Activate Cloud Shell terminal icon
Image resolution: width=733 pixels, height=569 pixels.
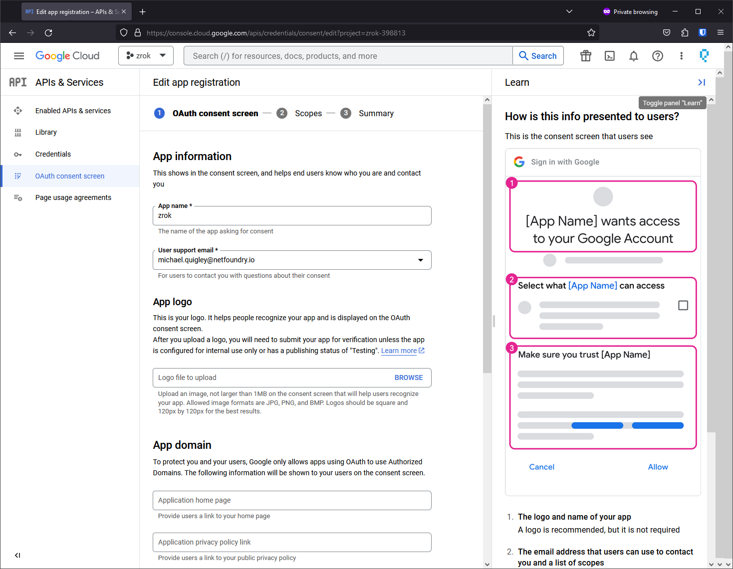[610, 56]
